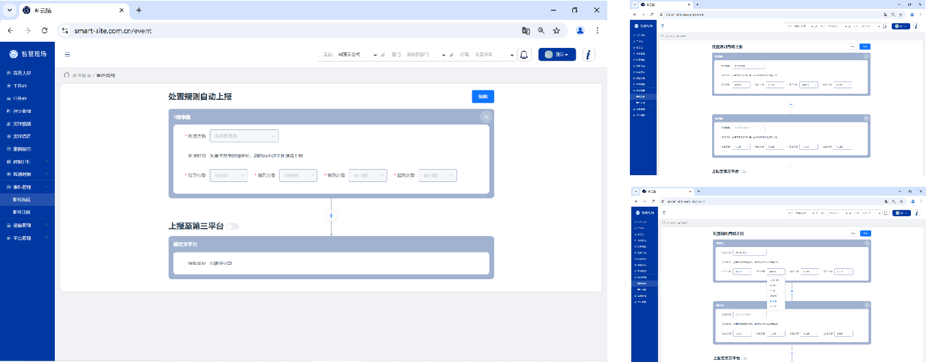Reload the page with the browser refresh icon
The height and width of the screenshot is (362, 926).
pos(45,31)
